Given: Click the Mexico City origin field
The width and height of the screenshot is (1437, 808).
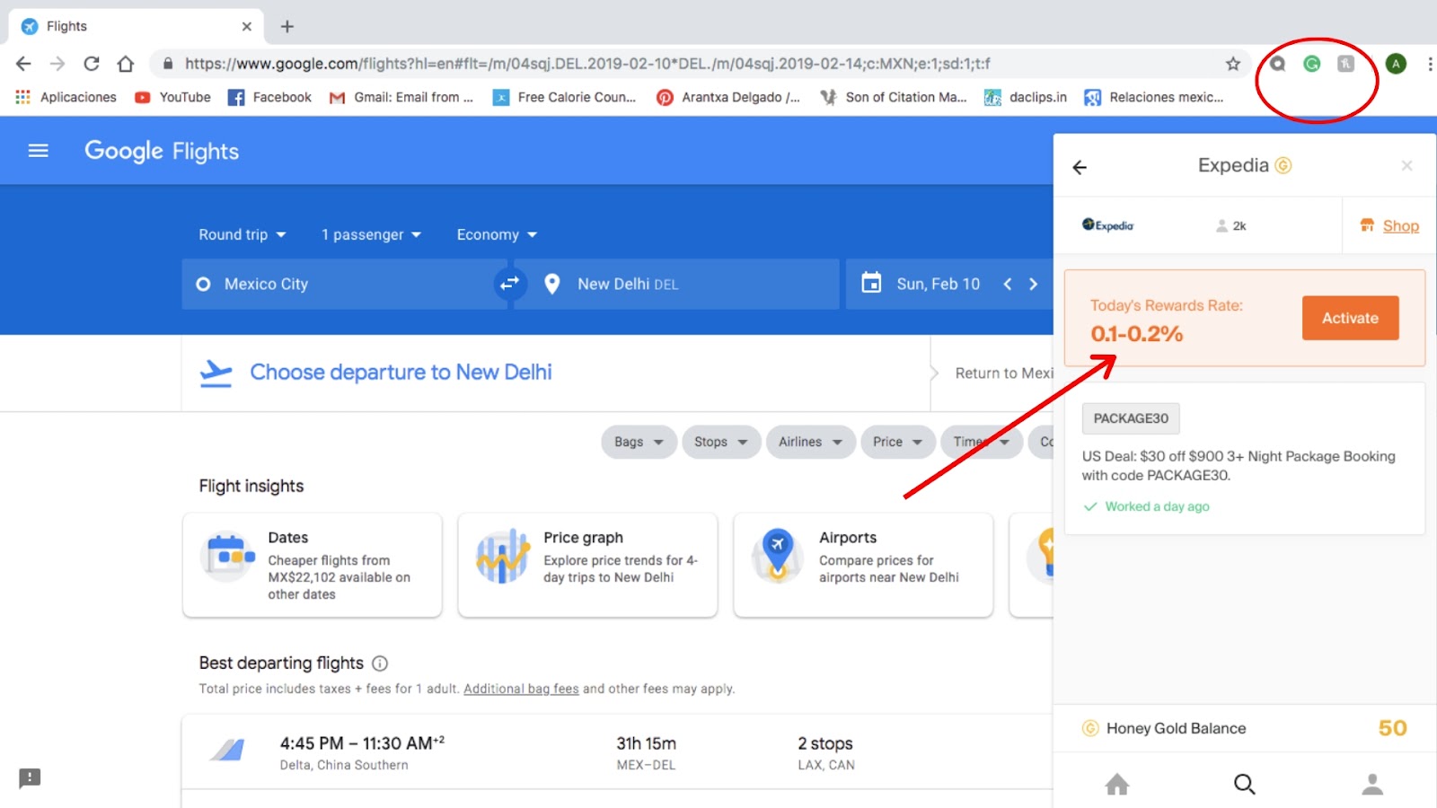Looking at the screenshot, I should (x=343, y=284).
